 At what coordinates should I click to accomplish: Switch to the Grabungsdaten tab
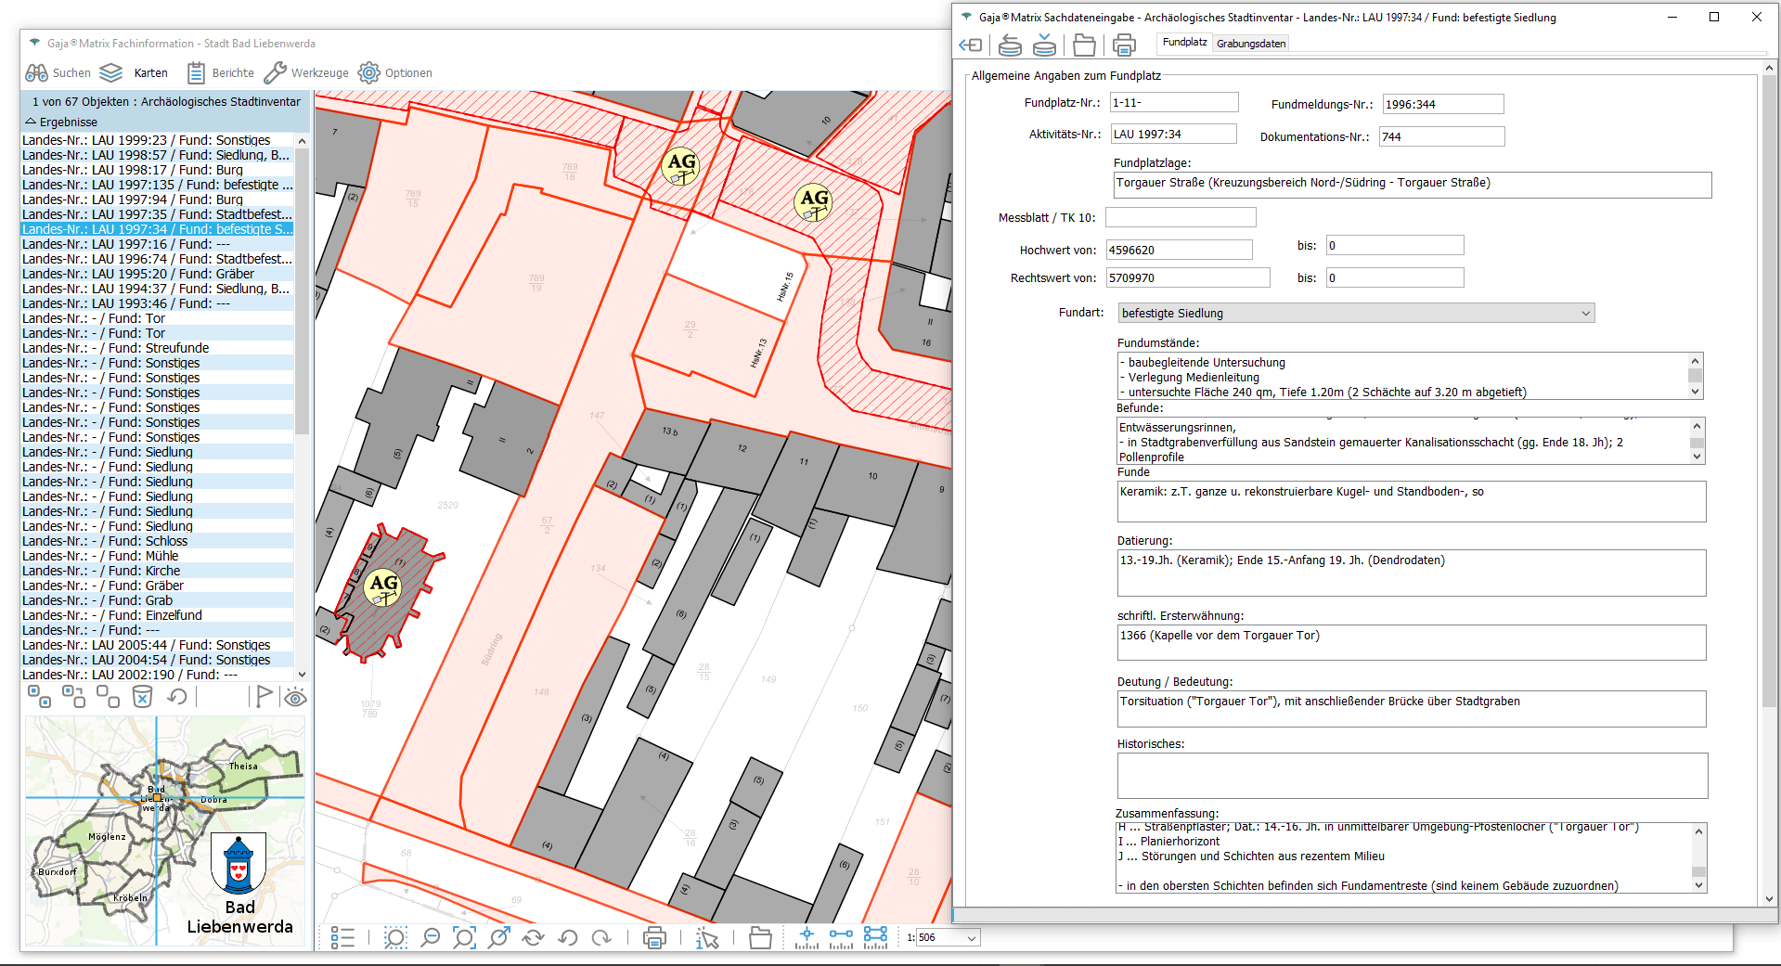(x=1250, y=44)
